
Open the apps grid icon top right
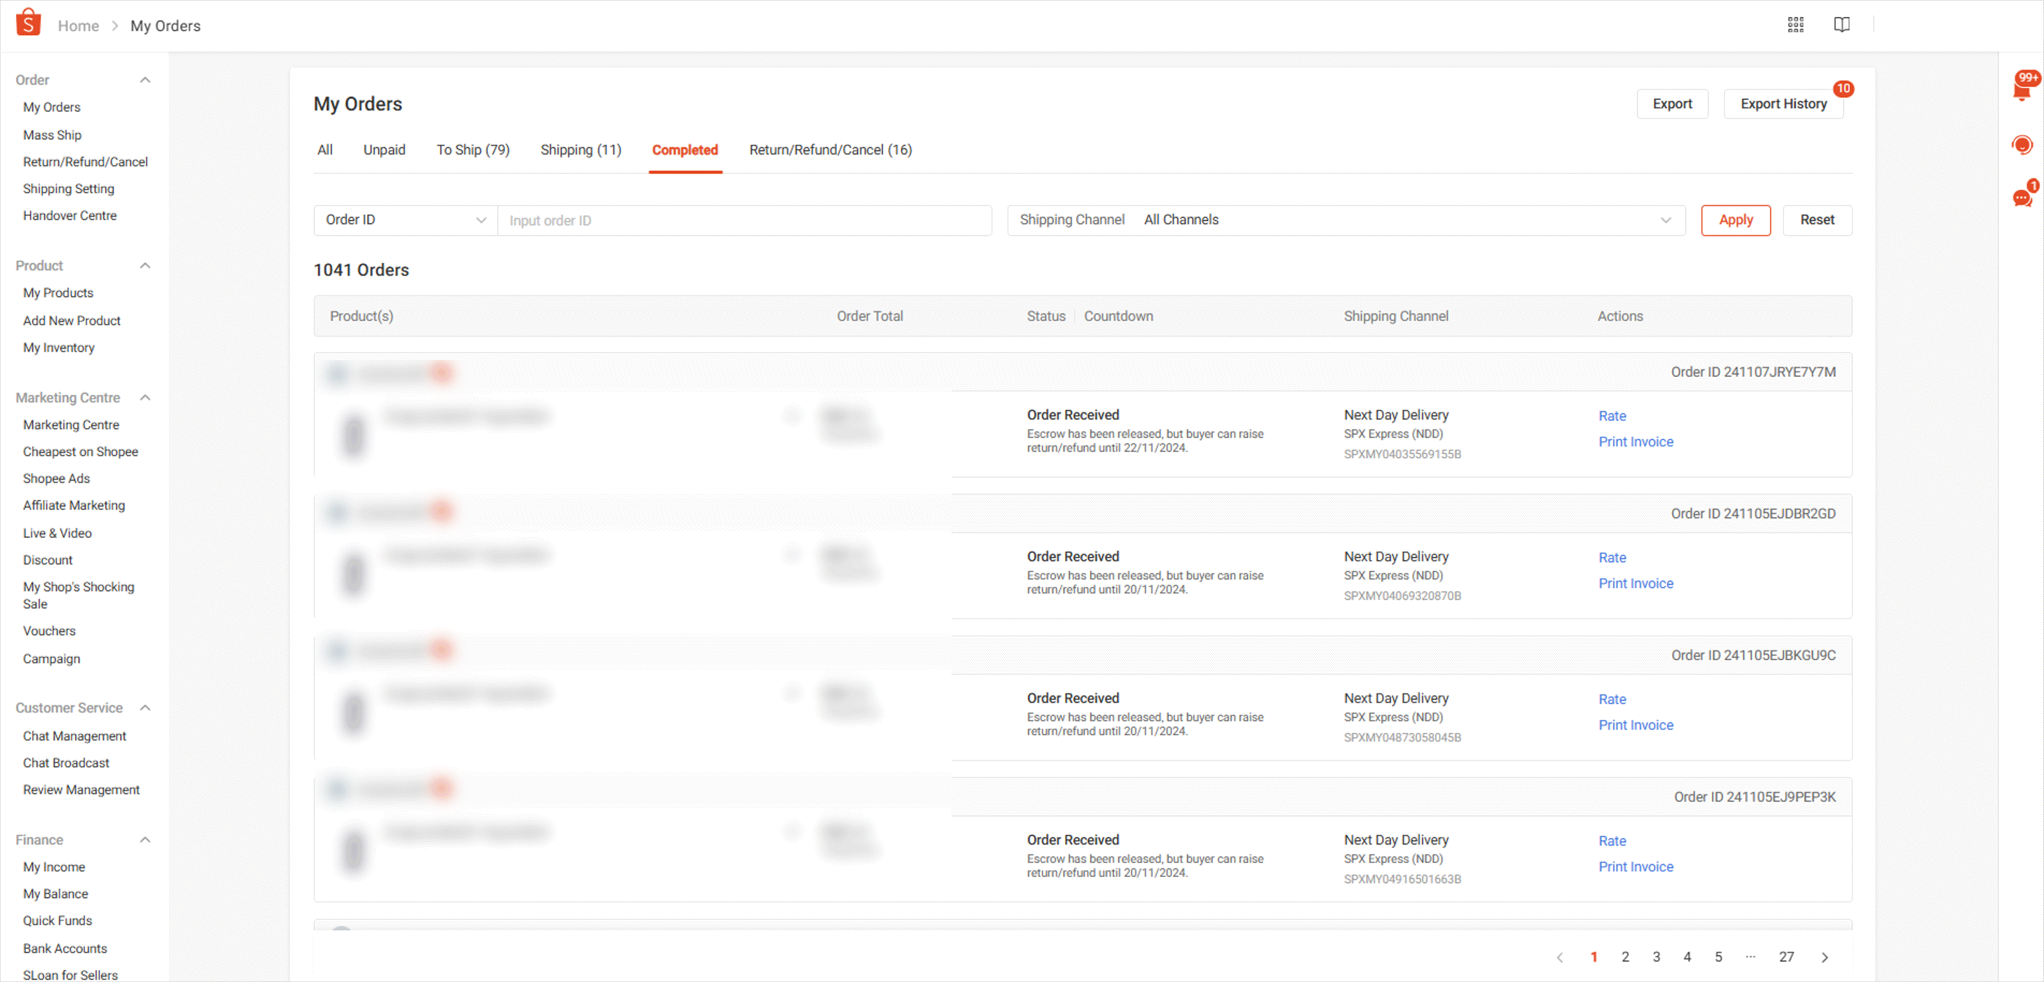click(1797, 25)
